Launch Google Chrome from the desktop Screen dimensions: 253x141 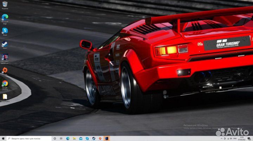pos(5,84)
